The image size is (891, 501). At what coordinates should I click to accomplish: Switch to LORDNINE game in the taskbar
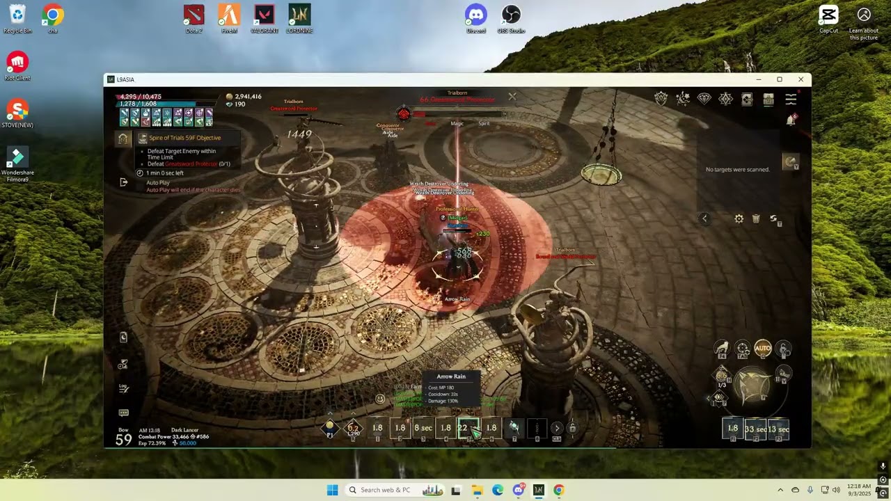point(538,490)
